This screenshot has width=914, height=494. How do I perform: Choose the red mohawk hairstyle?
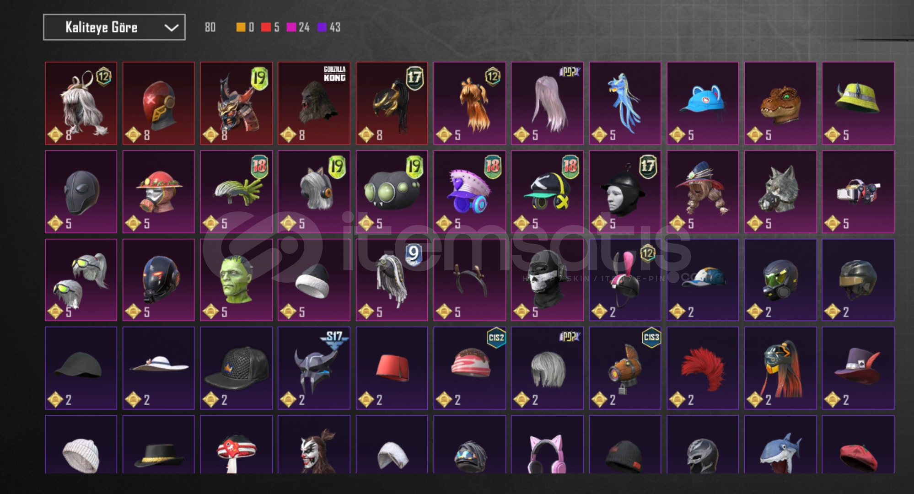pos(703,368)
